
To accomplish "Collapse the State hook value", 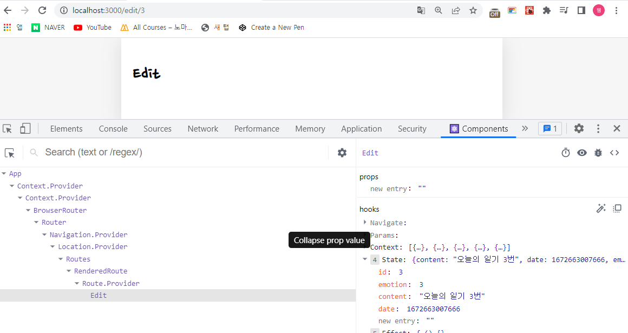I will point(365,259).
